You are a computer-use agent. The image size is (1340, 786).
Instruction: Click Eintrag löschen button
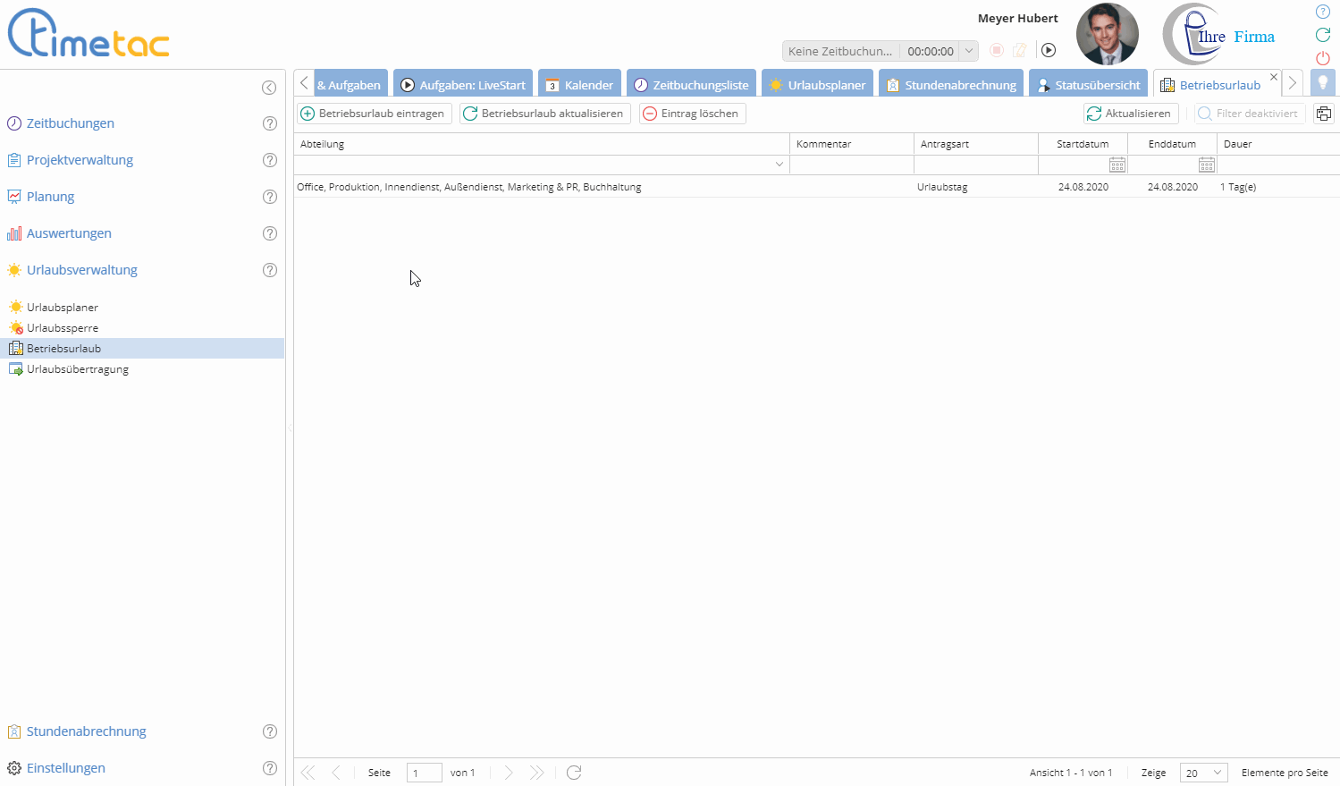692,114
